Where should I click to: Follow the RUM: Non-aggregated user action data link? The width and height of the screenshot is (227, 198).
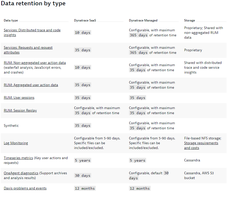point(35,63)
